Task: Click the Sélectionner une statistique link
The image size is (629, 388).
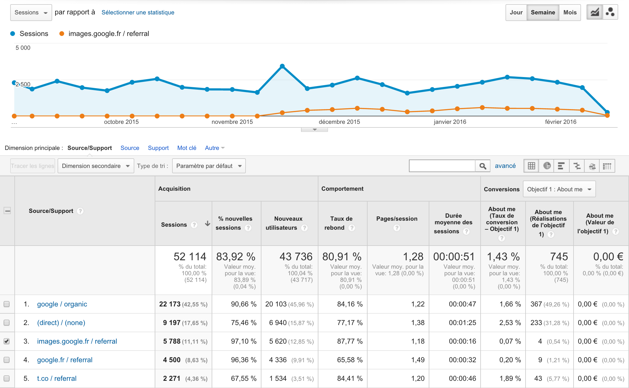Action: pos(138,13)
